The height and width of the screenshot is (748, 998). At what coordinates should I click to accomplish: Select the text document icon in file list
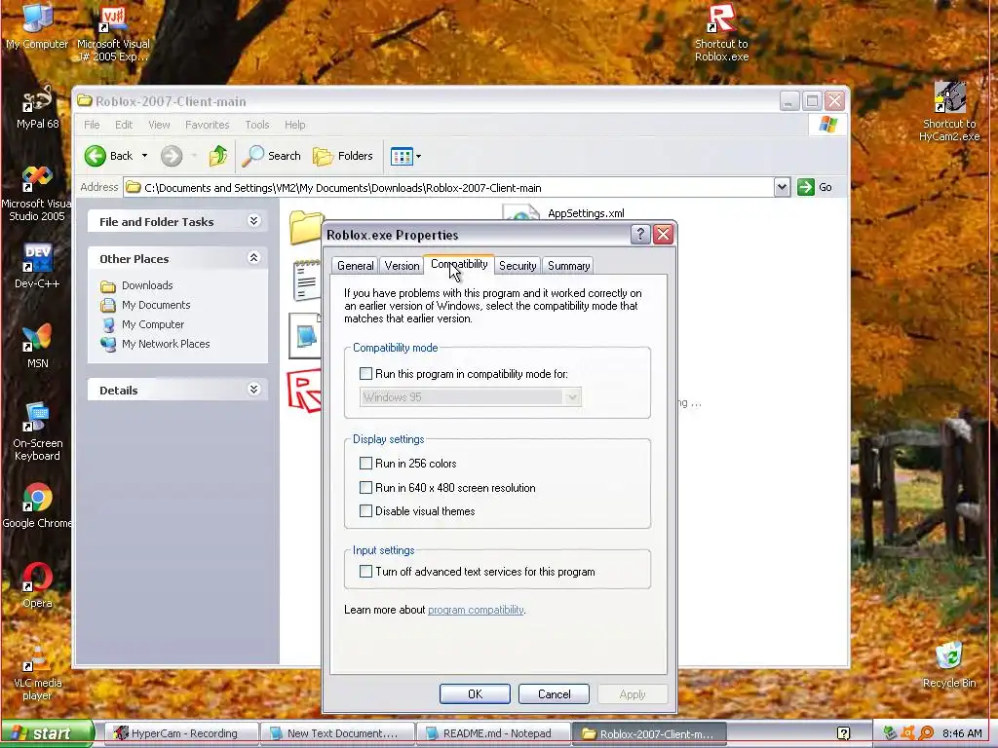coord(306,280)
